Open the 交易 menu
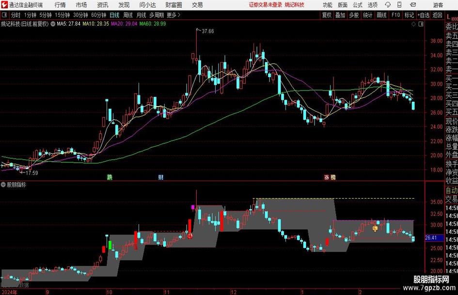Image resolution: width=458 pixels, height=295 pixels. click(x=197, y=5)
